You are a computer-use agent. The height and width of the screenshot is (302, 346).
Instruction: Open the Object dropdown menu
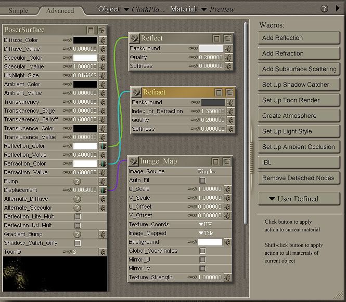coord(126,9)
